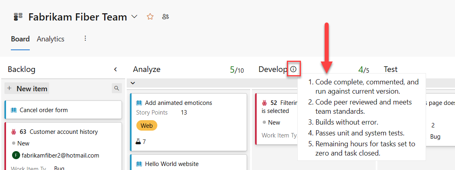Click Bug label on Test column card
Viewport: 455px width, 170px height.
(x=435, y=137)
